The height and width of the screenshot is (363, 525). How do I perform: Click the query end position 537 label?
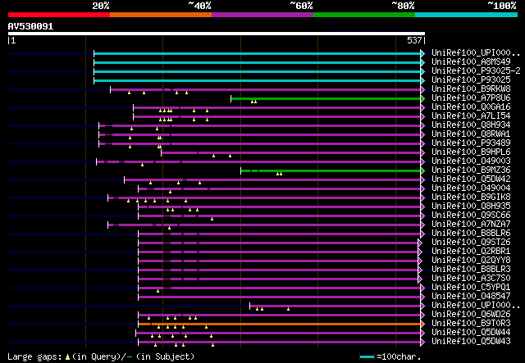pyautogui.click(x=414, y=40)
